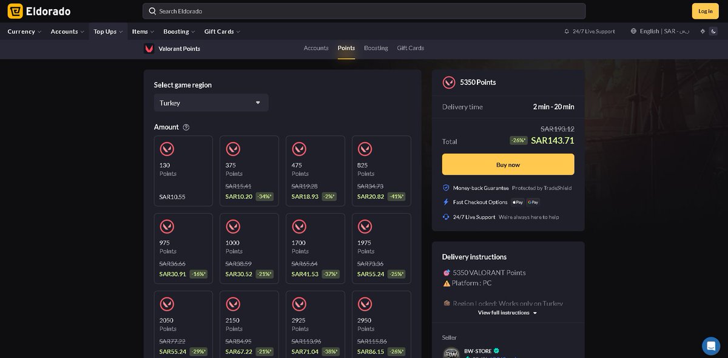Click the search magnifier icon
This screenshot has height=358, width=728.
point(152,11)
